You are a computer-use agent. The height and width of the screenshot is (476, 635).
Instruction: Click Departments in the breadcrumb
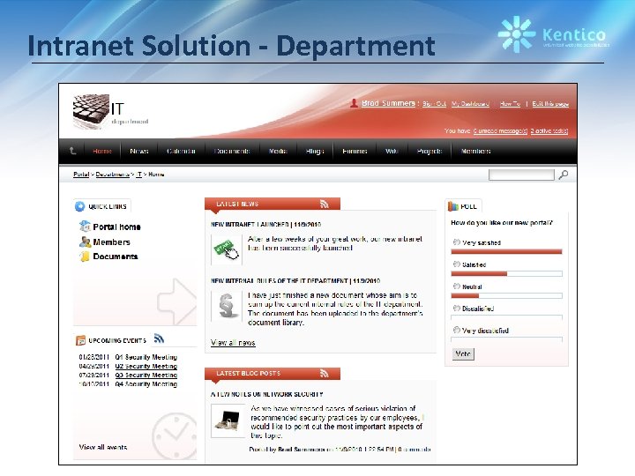pos(113,174)
